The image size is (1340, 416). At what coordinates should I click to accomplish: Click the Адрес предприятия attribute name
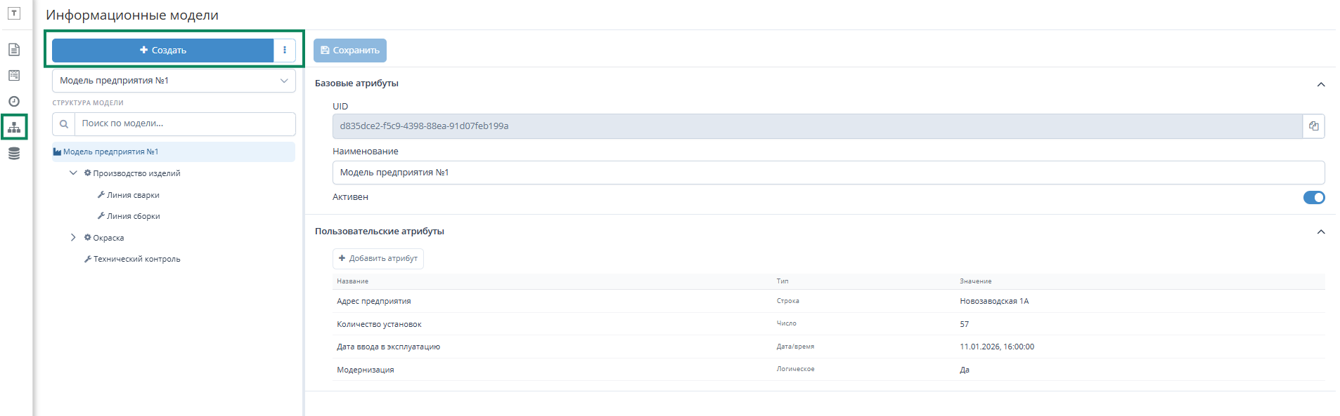pos(374,301)
